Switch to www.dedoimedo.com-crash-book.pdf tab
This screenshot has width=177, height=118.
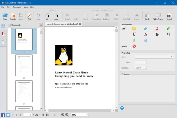[x=62, y=24]
